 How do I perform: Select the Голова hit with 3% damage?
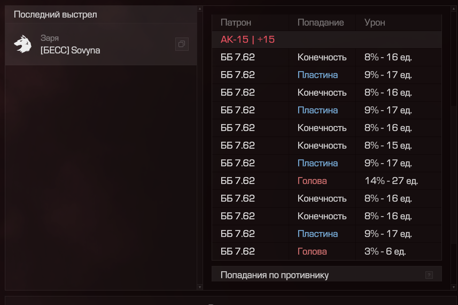click(x=327, y=251)
